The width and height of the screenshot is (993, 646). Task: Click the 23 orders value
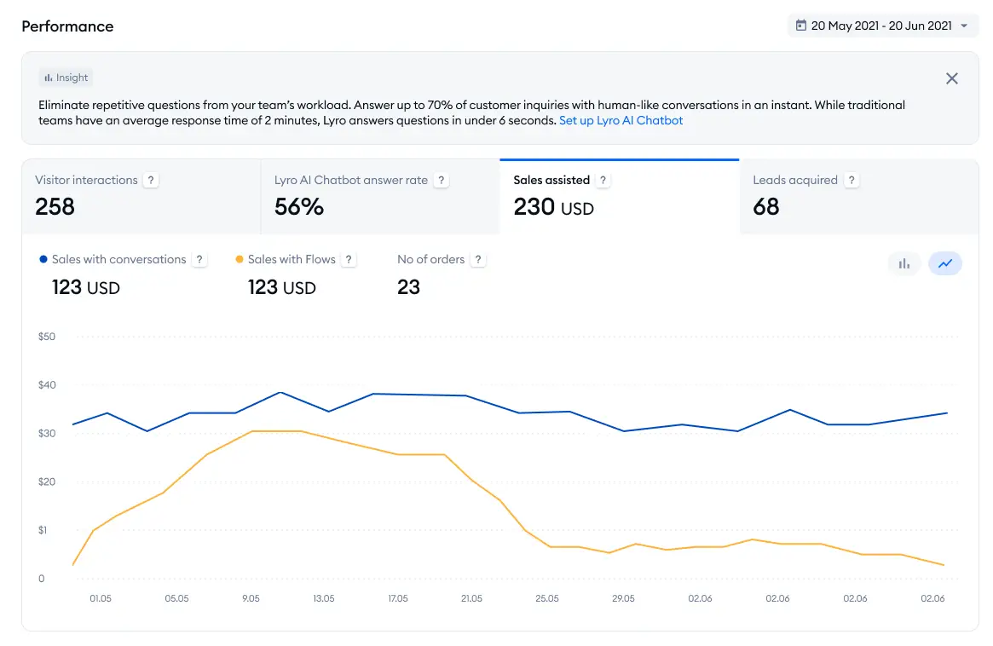(x=408, y=287)
